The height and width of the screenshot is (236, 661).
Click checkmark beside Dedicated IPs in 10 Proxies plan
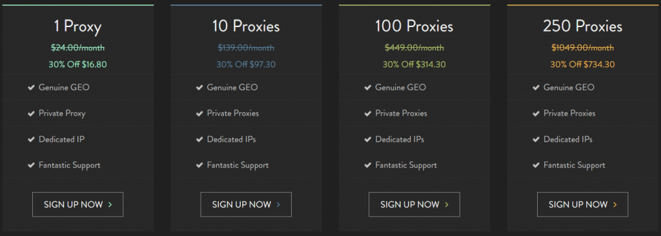(199, 139)
